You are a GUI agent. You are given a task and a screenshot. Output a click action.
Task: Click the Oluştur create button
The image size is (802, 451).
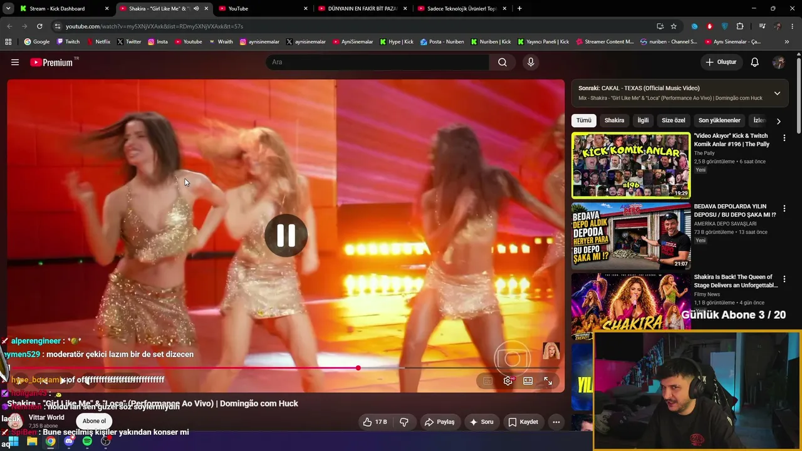pyautogui.click(x=721, y=62)
